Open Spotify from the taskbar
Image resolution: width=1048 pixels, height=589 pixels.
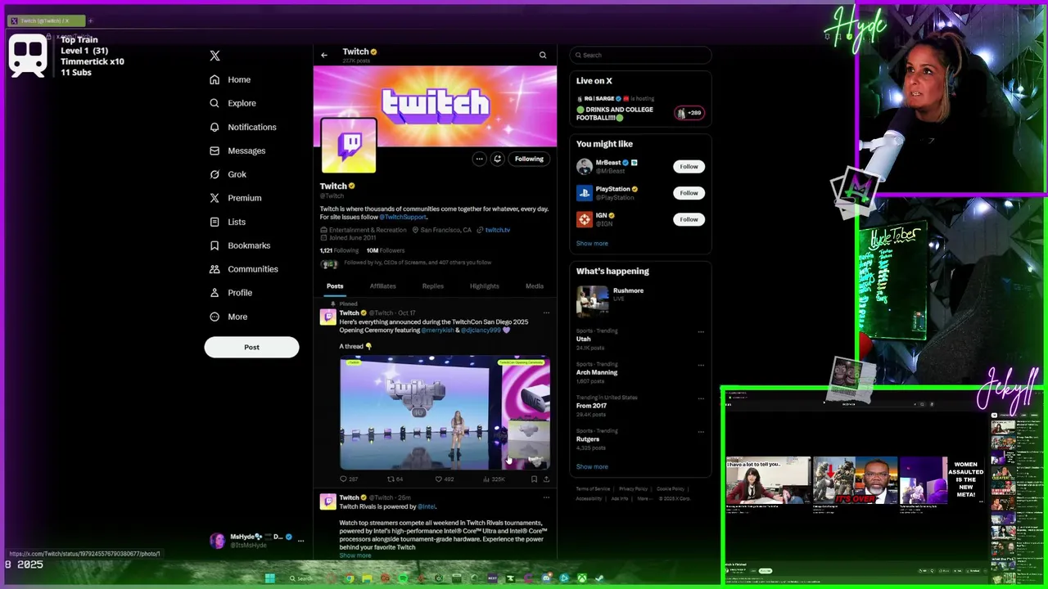pyautogui.click(x=404, y=578)
